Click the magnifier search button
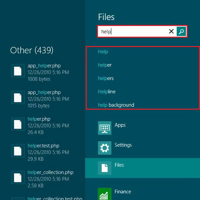The image size is (200, 200). [181, 31]
